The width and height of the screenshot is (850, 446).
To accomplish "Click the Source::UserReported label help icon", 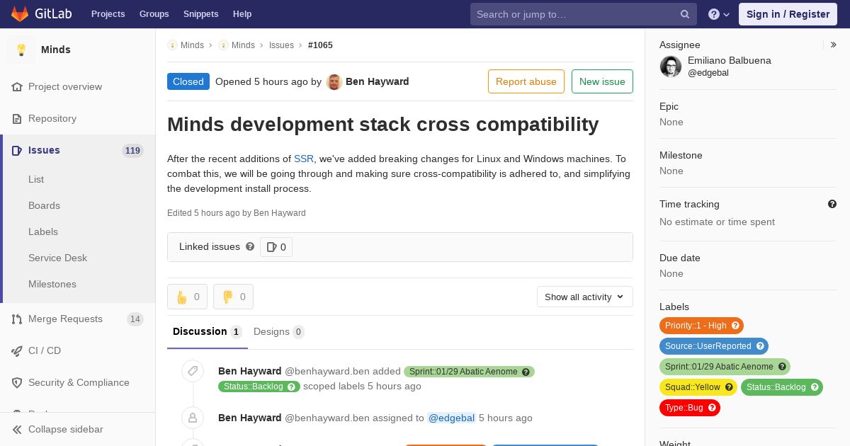I will tap(760, 346).
